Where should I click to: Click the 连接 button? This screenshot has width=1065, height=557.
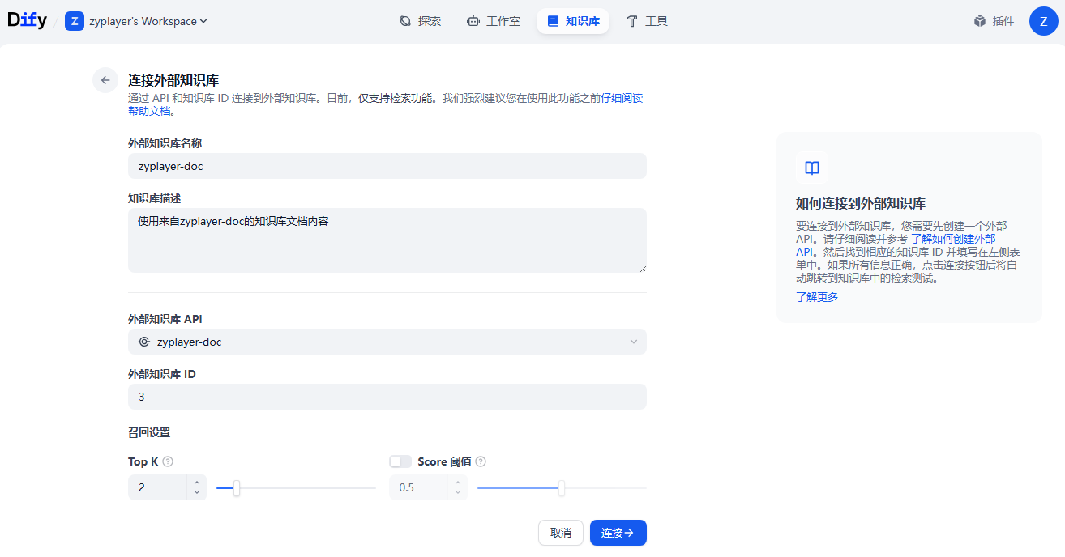[x=618, y=533]
